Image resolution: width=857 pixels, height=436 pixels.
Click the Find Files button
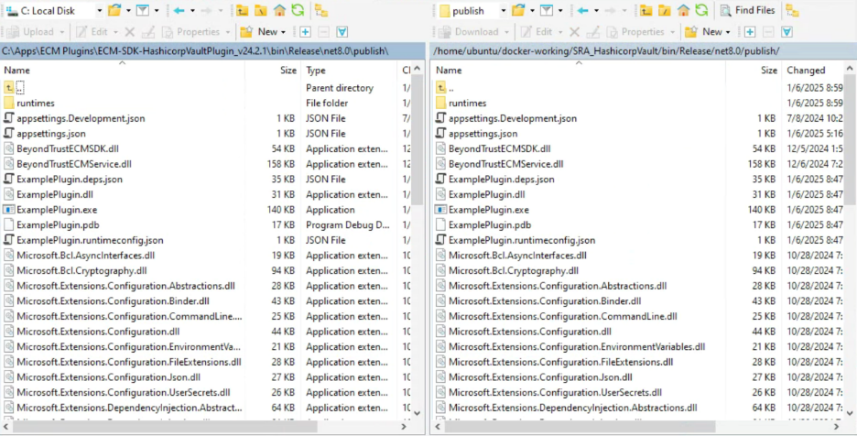point(748,10)
